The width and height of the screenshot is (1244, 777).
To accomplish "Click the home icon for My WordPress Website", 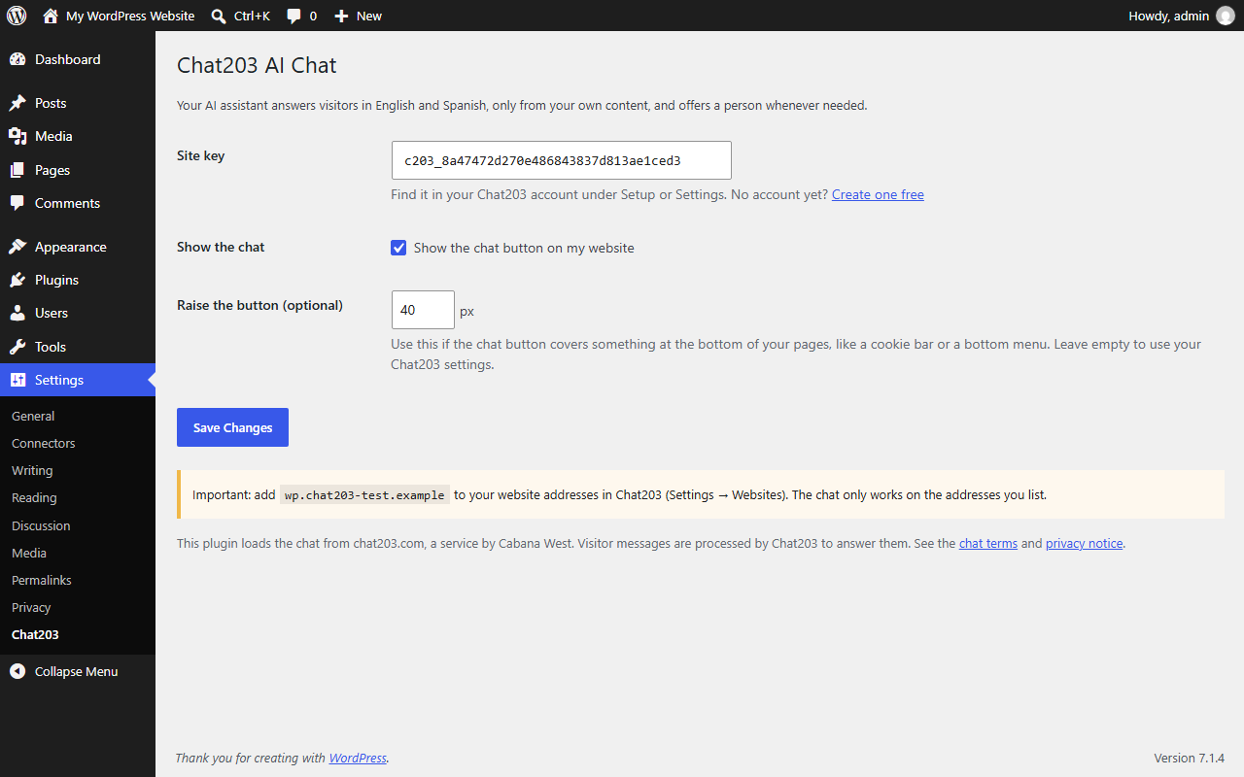I will 51,16.
